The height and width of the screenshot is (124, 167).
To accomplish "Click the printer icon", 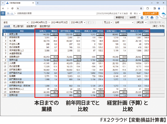I will click(x=152, y=18).
